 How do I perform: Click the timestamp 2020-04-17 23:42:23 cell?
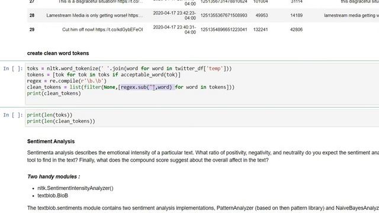[175, 15]
